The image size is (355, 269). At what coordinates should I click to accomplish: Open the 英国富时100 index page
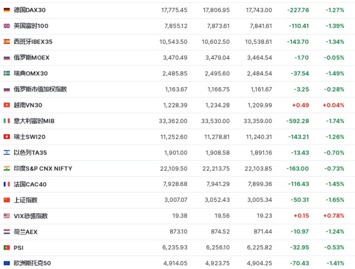(31, 26)
